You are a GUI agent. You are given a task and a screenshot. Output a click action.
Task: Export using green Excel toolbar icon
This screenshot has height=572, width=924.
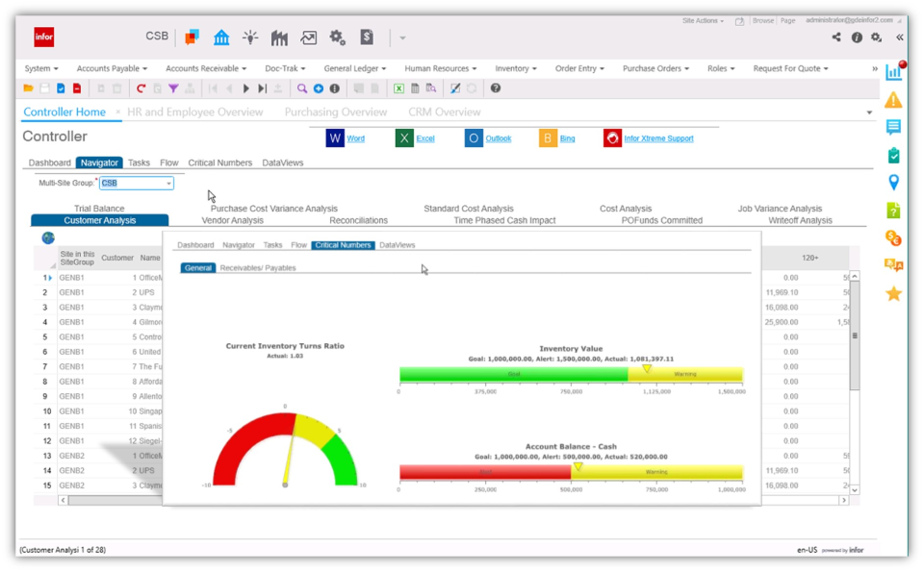click(398, 88)
